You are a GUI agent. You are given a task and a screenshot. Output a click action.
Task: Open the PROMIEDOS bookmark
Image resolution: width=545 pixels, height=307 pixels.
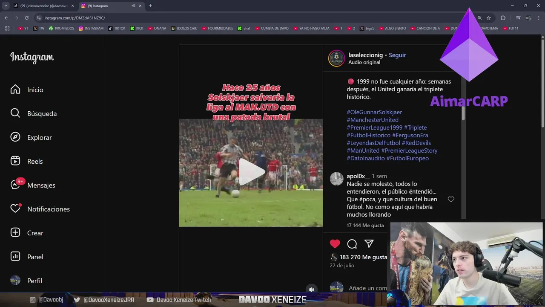(x=61, y=28)
